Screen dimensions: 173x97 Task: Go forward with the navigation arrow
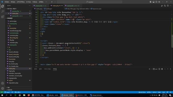pos(55,2)
